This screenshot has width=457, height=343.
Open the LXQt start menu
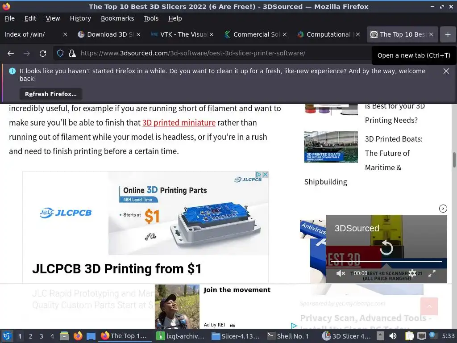coord(7,336)
